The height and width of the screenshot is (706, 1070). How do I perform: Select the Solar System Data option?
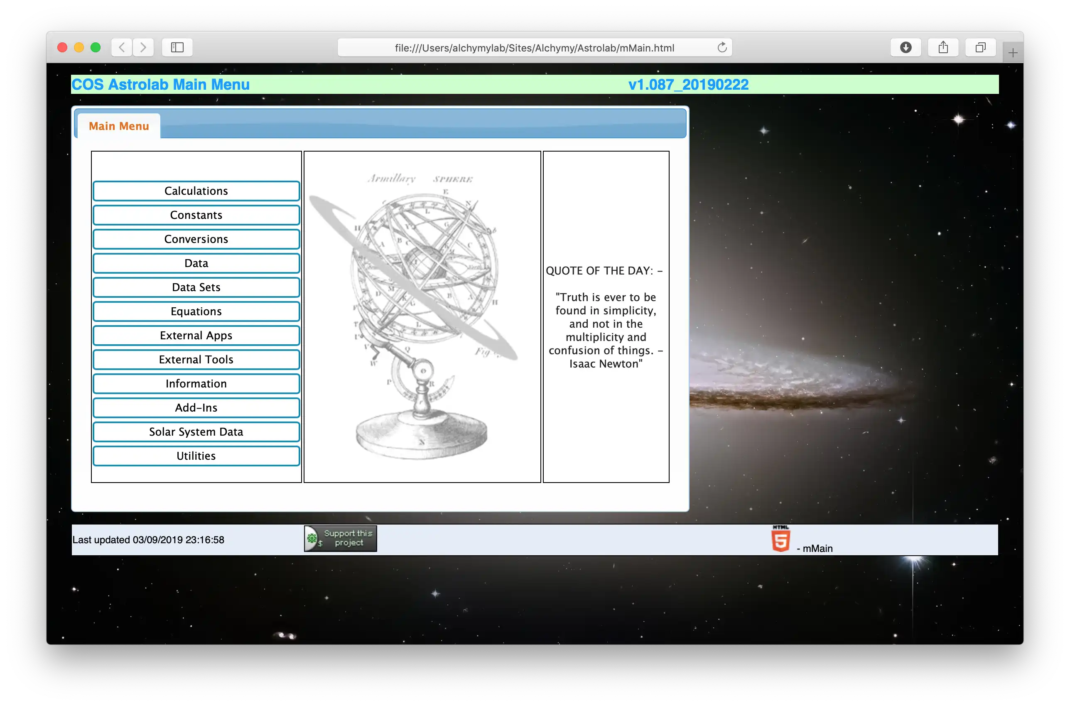click(195, 431)
